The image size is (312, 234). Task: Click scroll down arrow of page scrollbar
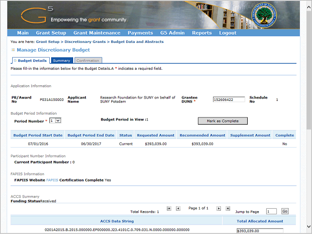(x=309, y=226)
